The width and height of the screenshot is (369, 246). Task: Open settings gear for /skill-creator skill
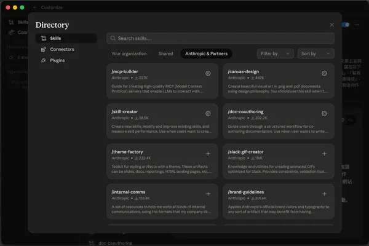(x=208, y=114)
